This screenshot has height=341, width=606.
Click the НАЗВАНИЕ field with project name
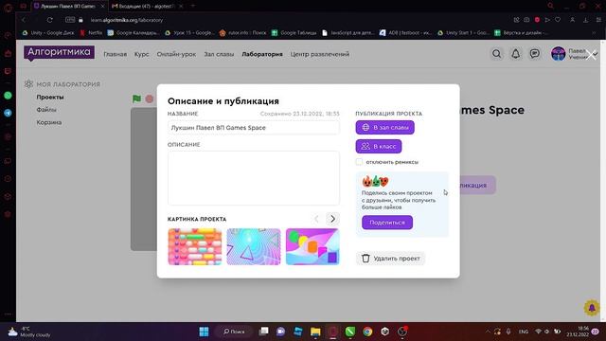click(254, 128)
